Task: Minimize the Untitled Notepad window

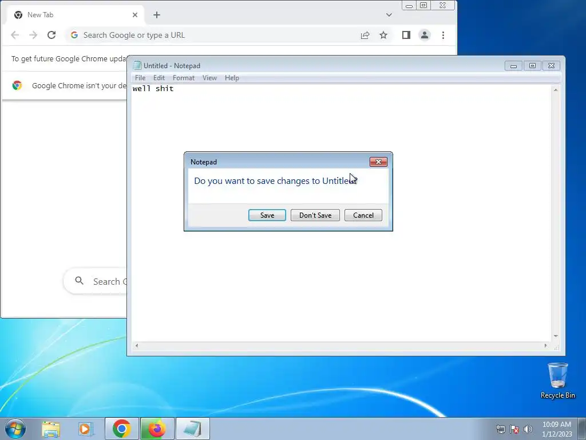Action: click(513, 66)
